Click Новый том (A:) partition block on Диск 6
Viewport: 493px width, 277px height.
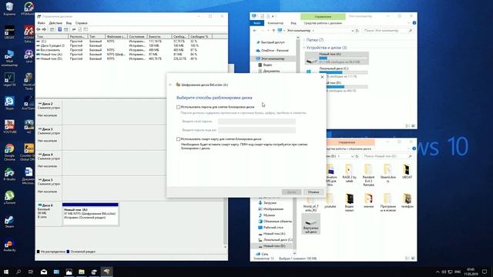coord(91,214)
